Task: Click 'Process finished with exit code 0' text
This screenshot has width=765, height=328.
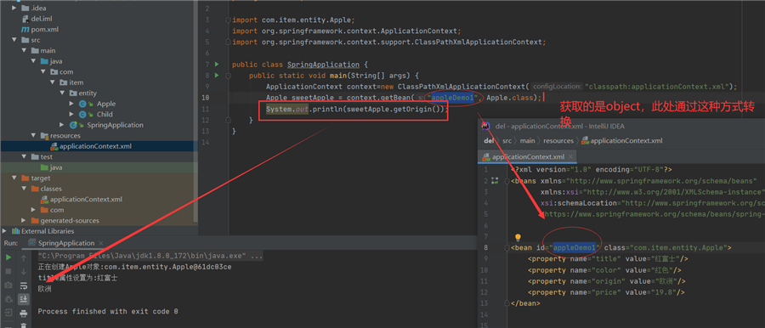Action: [108, 311]
